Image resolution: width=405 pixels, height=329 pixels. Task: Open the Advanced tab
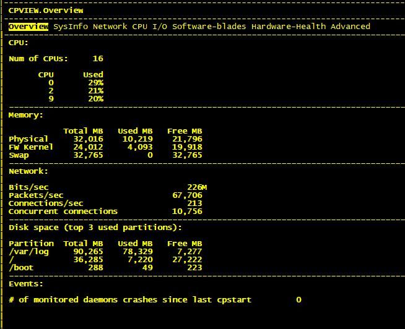click(x=350, y=27)
